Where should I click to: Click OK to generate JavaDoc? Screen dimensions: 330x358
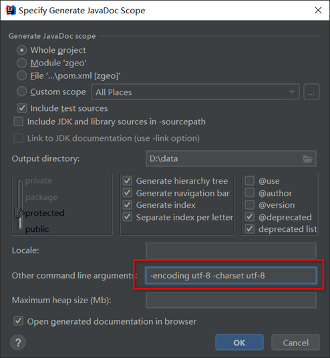(239, 343)
